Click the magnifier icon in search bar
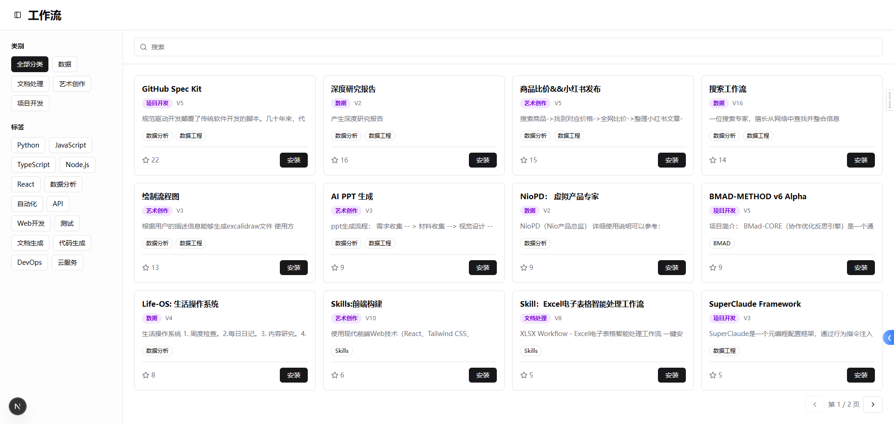894x424 pixels. point(143,47)
